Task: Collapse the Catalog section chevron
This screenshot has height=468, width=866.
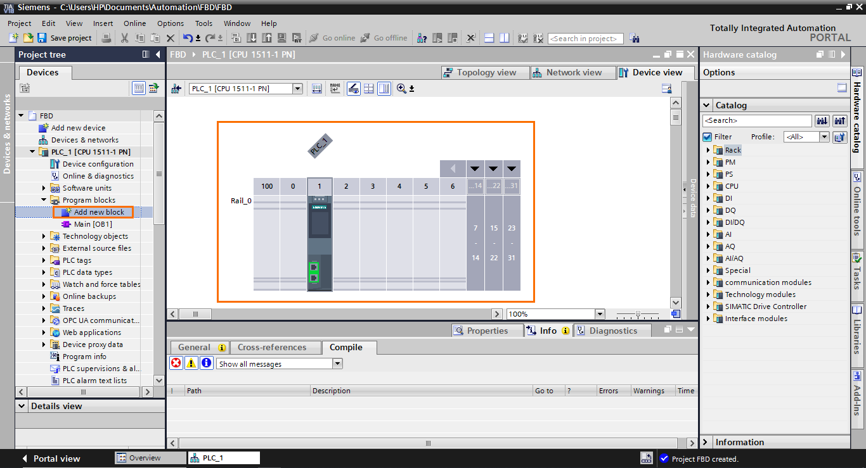Action: point(707,105)
